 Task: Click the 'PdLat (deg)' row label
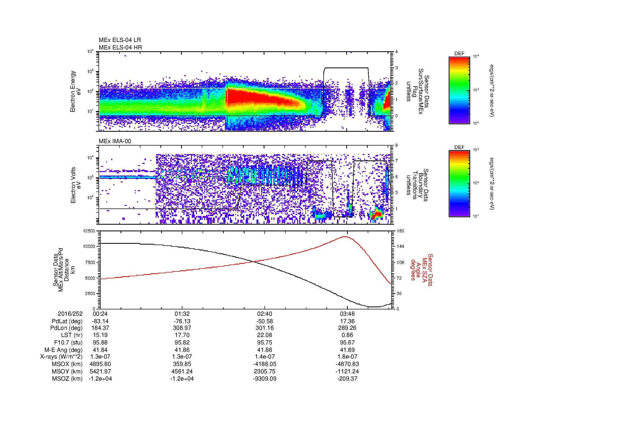point(67,321)
